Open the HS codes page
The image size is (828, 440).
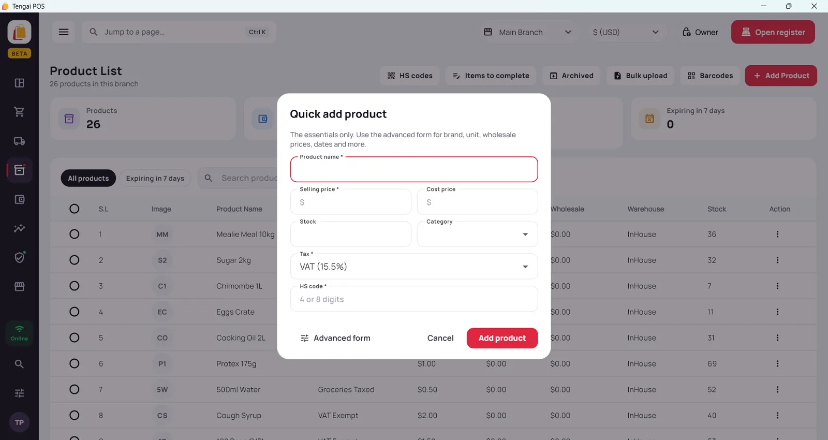coord(410,76)
